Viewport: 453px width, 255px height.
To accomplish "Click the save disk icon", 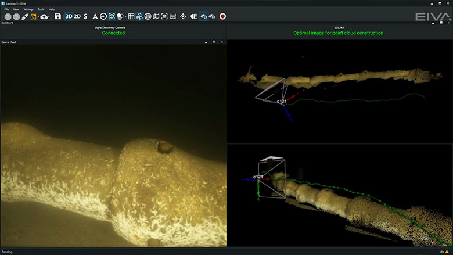I will pyautogui.click(x=57, y=16).
